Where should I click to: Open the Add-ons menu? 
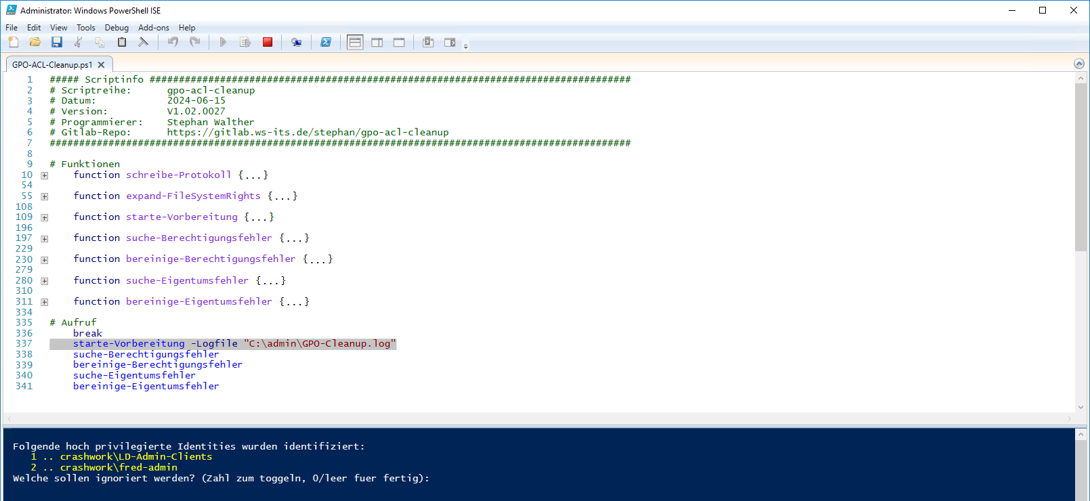[x=154, y=28]
